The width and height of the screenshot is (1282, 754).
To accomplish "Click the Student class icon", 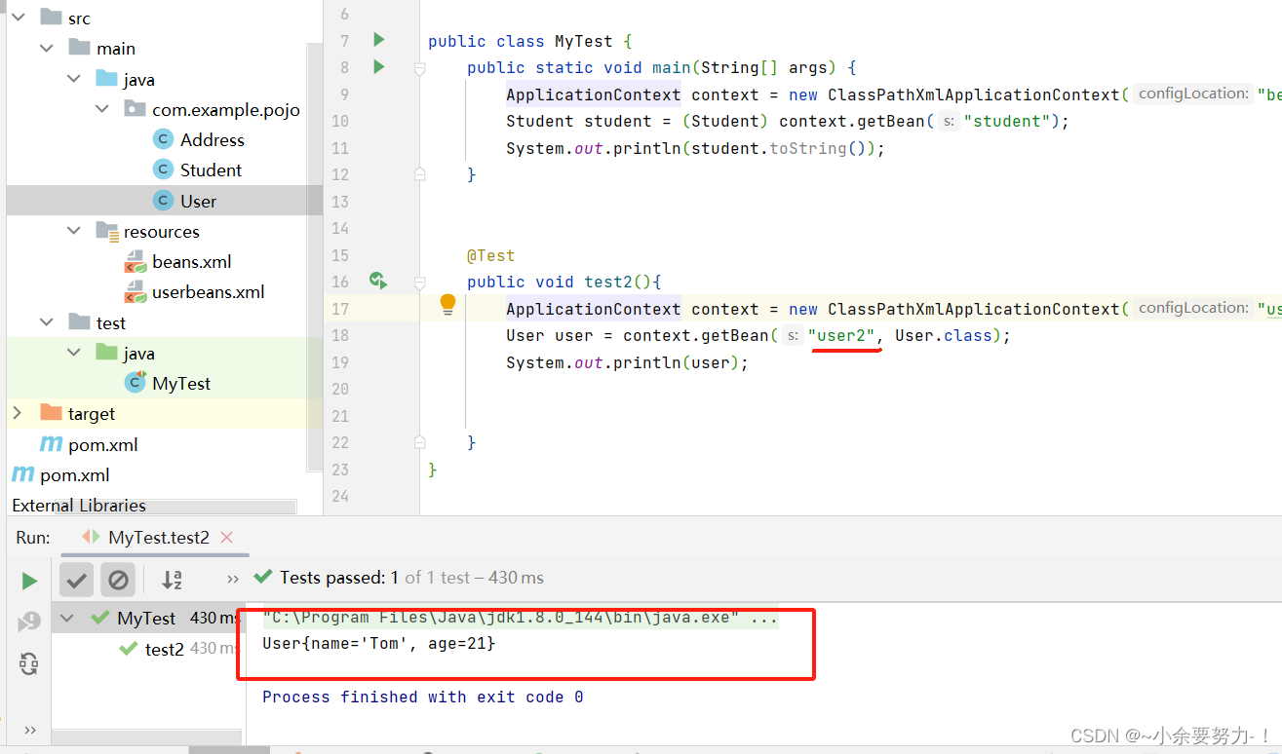I will 164,170.
